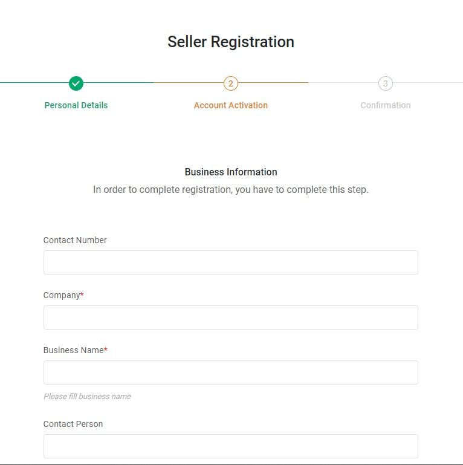Click the 'Please fill business name' hint
Viewport: 463px width, 465px height.
pos(87,397)
